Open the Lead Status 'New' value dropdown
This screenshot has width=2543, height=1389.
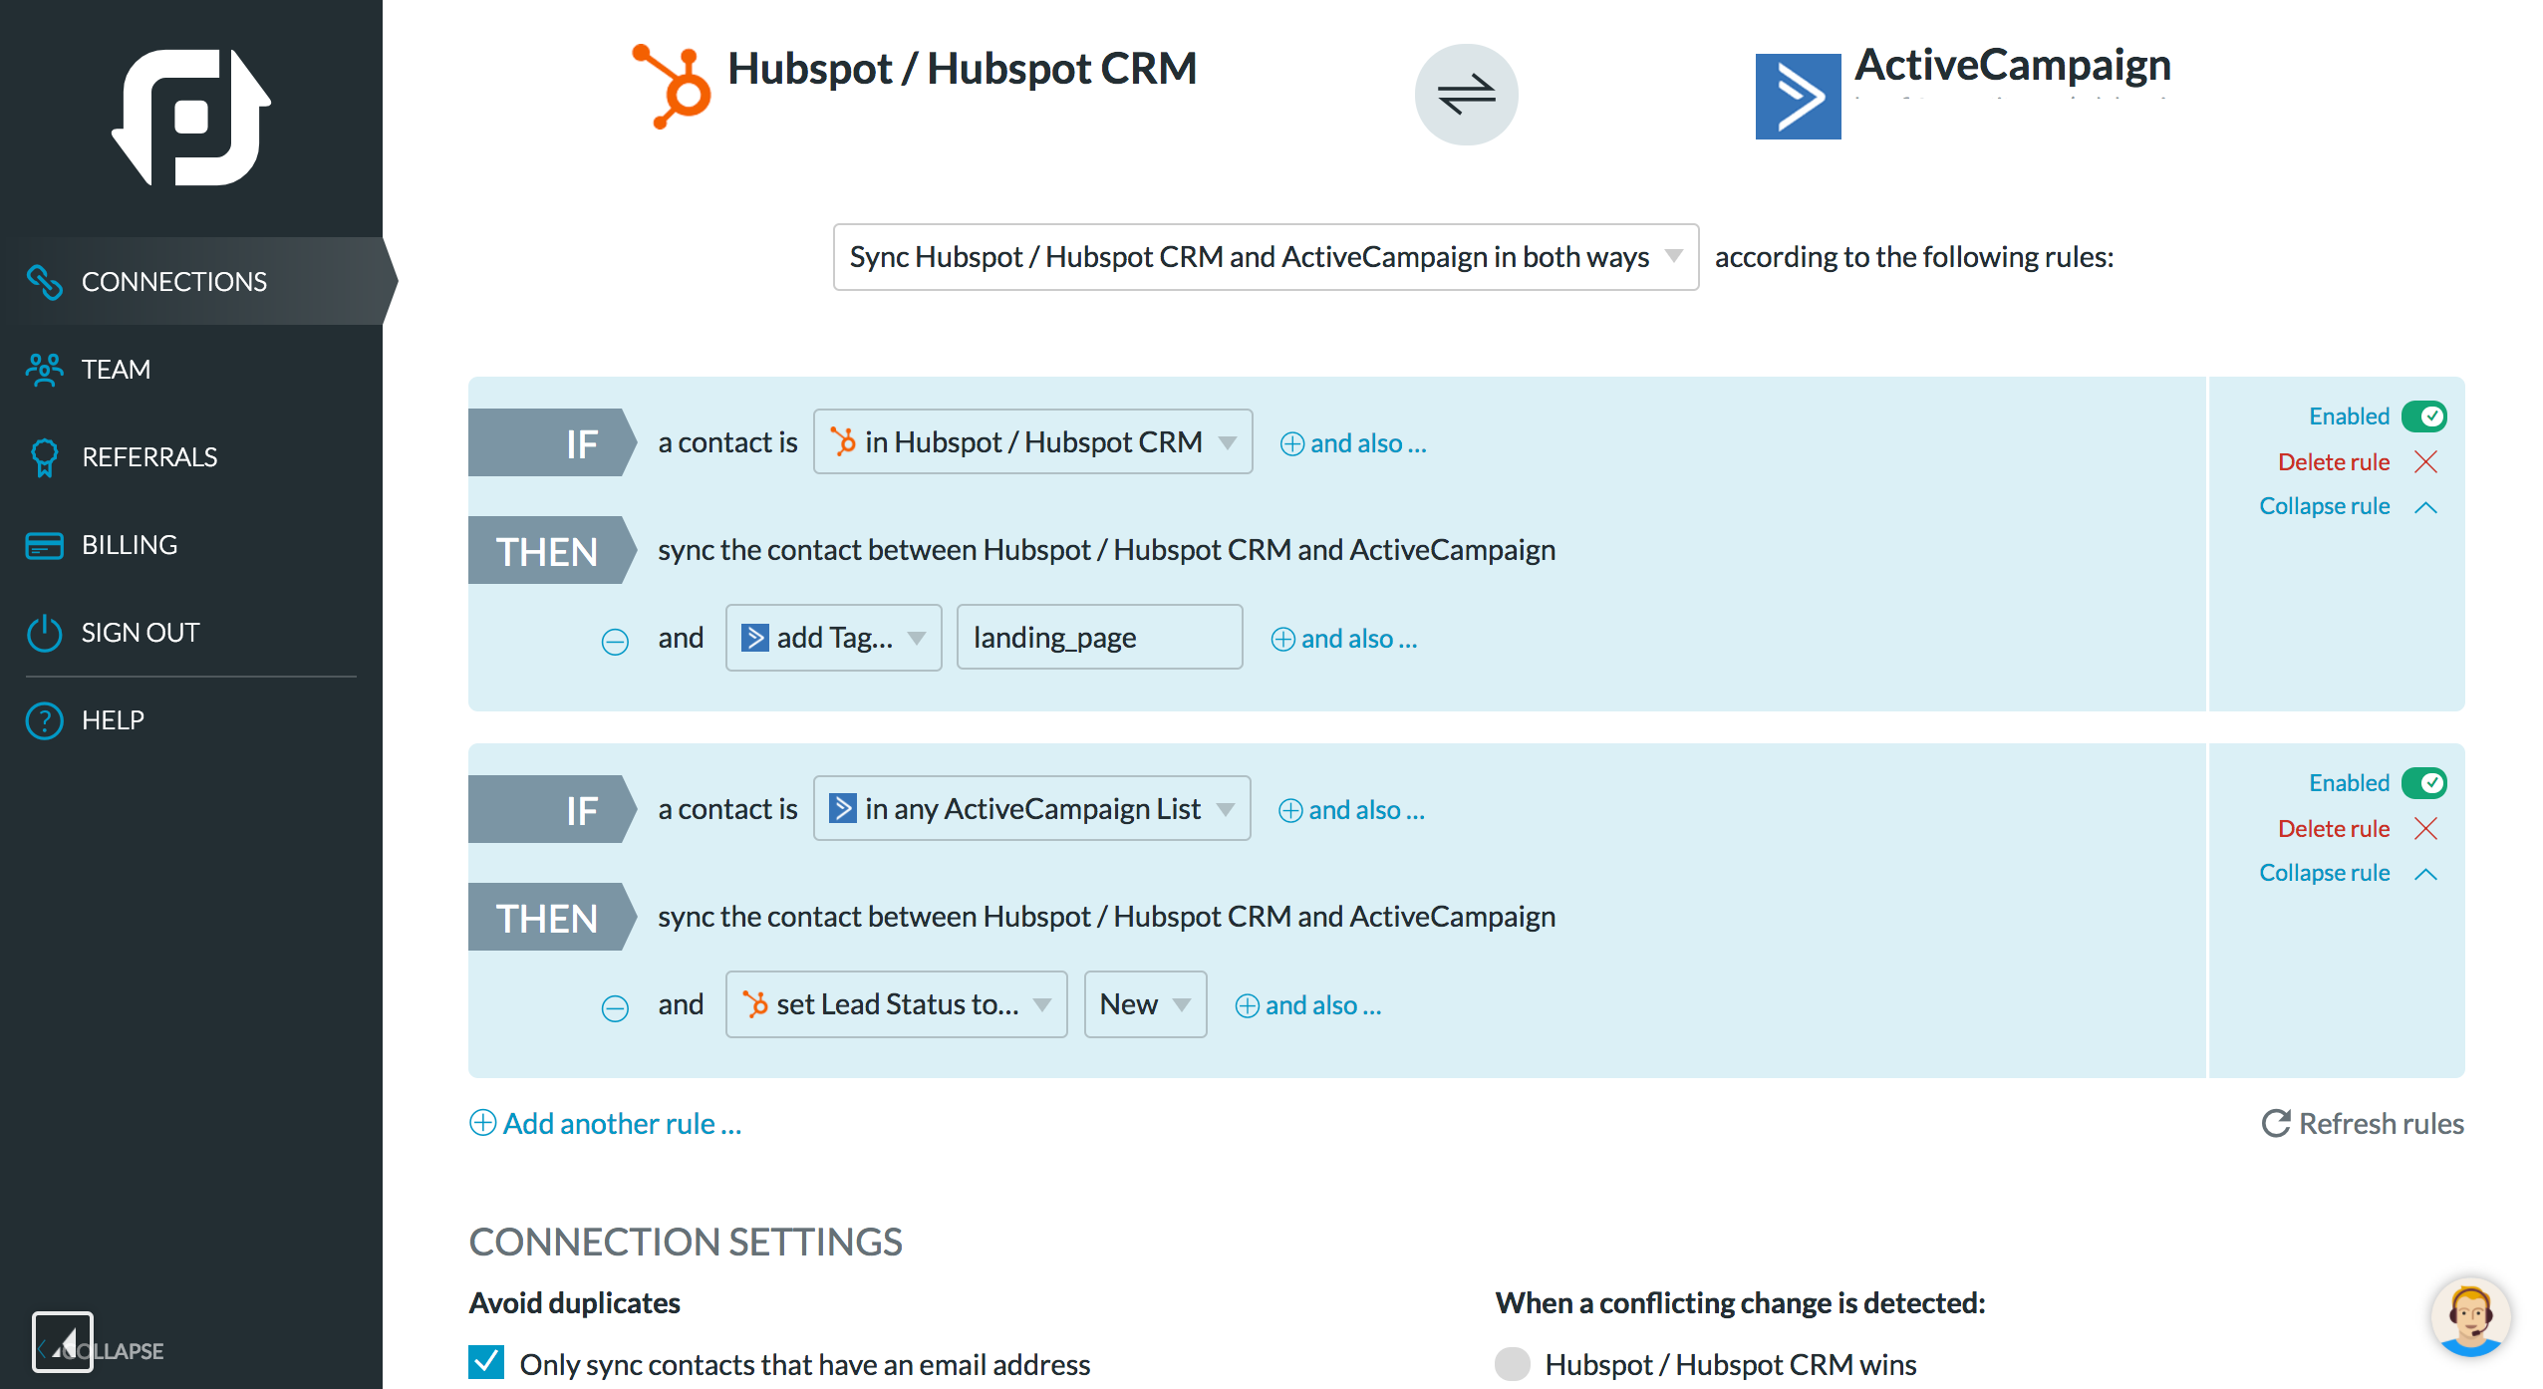click(x=1144, y=1004)
